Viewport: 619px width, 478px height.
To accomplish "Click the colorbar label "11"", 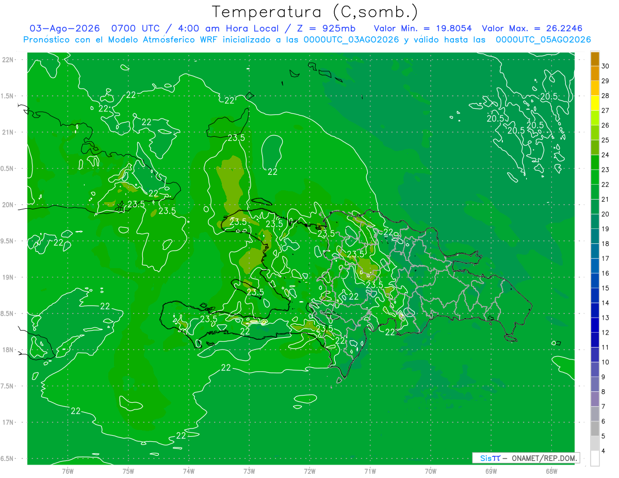I will (606, 347).
